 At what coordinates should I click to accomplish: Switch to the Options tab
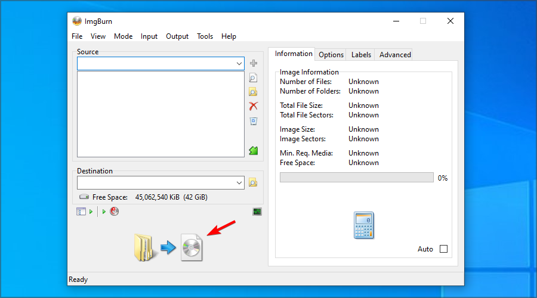(x=331, y=55)
